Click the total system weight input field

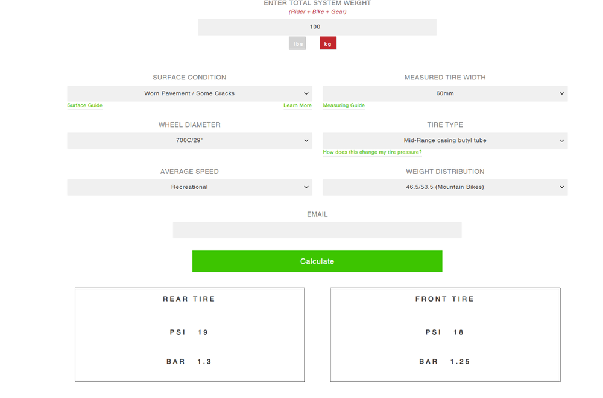(x=317, y=26)
